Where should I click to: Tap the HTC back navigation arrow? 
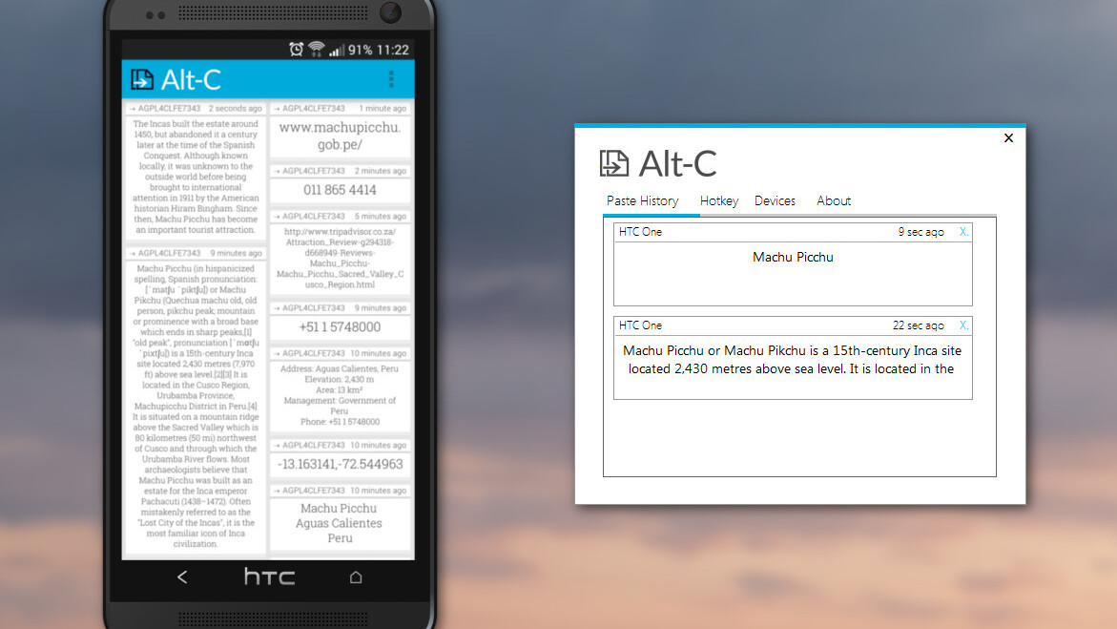point(182,577)
